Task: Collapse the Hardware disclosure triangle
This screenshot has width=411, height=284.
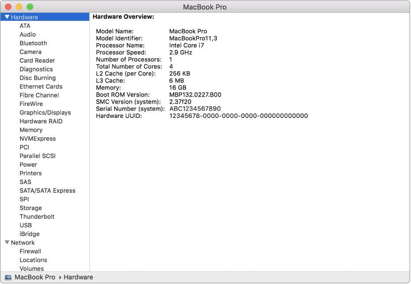Action: (x=7, y=17)
